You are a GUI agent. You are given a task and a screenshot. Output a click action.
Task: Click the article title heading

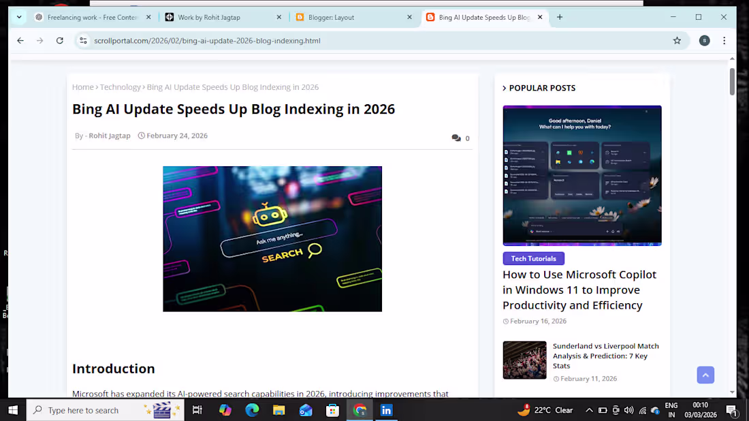pos(234,109)
